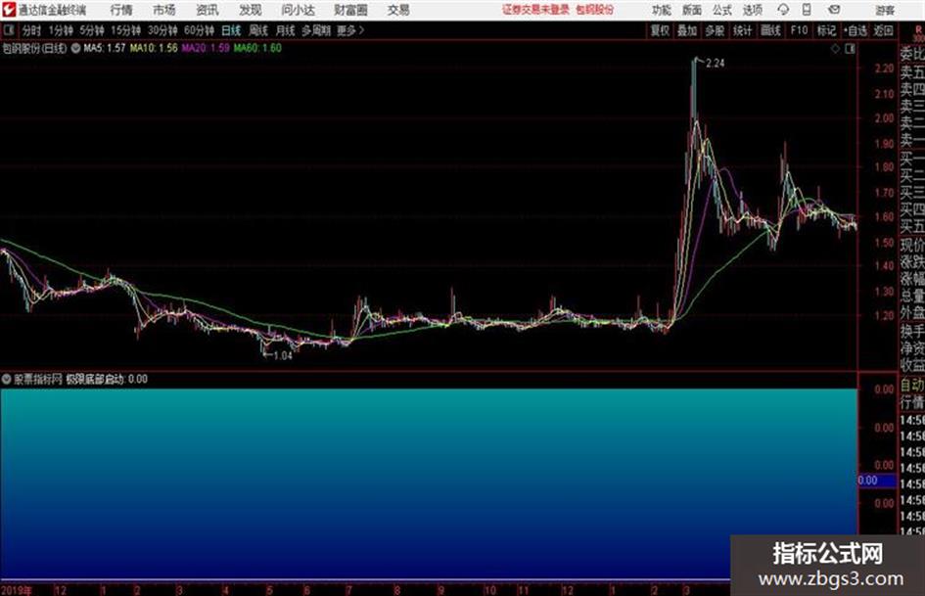Select the 日线 daily period tab
925x596 pixels.
(x=231, y=30)
